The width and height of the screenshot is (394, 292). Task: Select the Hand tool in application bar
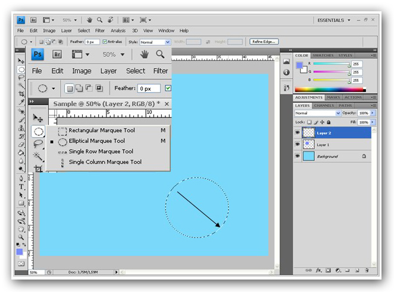(x=89, y=20)
